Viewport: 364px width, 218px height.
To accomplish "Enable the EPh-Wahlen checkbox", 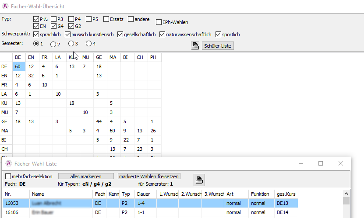I will pyautogui.click(x=159, y=22).
